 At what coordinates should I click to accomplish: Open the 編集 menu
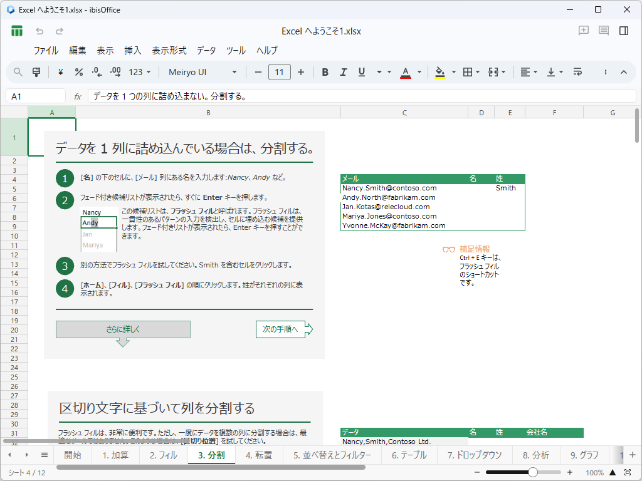(x=77, y=50)
